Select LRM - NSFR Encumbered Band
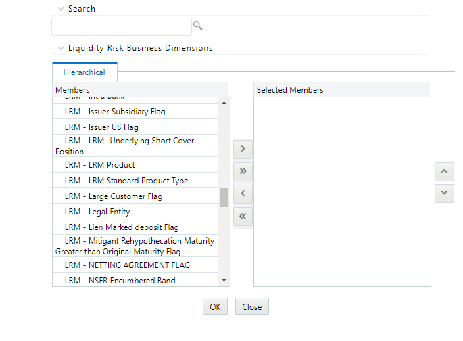Viewport: 463px width, 341px height. pyautogui.click(x=135, y=280)
